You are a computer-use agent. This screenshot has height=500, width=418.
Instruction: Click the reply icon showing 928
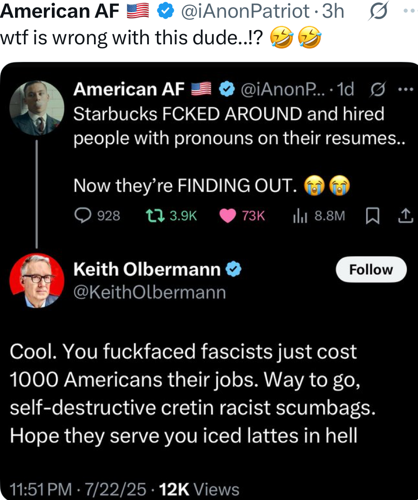point(83,215)
